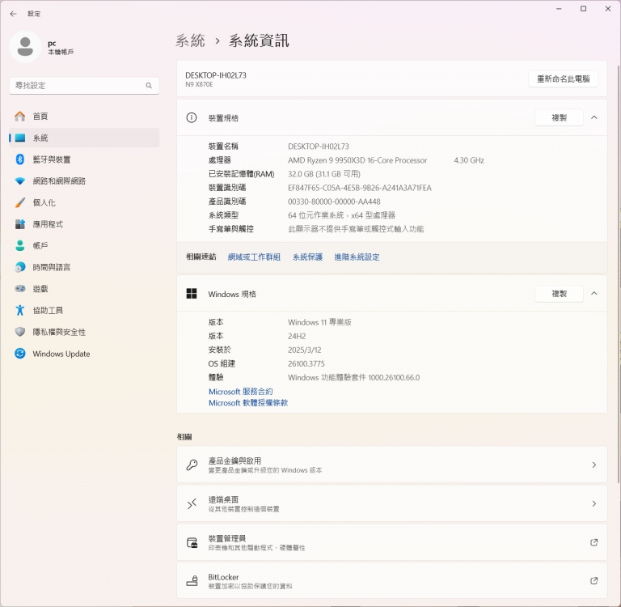Click the search magnifier icon
The width and height of the screenshot is (621, 607).
tap(149, 86)
